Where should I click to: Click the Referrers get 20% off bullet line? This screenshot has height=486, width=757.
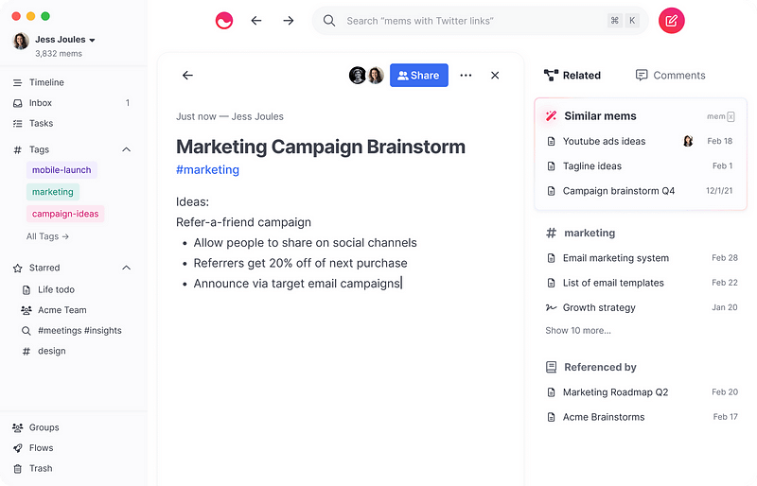coord(300,263)
